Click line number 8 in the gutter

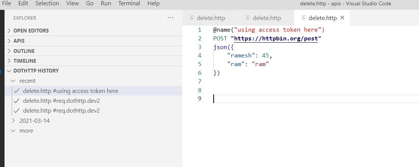click(x=199, y=90)
